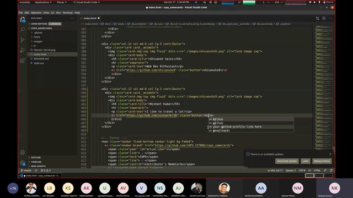Choose GitHub autocomplete suggestion
This screenshot has width=353, height=198.
pyautogui.click(x=251, y=119)
